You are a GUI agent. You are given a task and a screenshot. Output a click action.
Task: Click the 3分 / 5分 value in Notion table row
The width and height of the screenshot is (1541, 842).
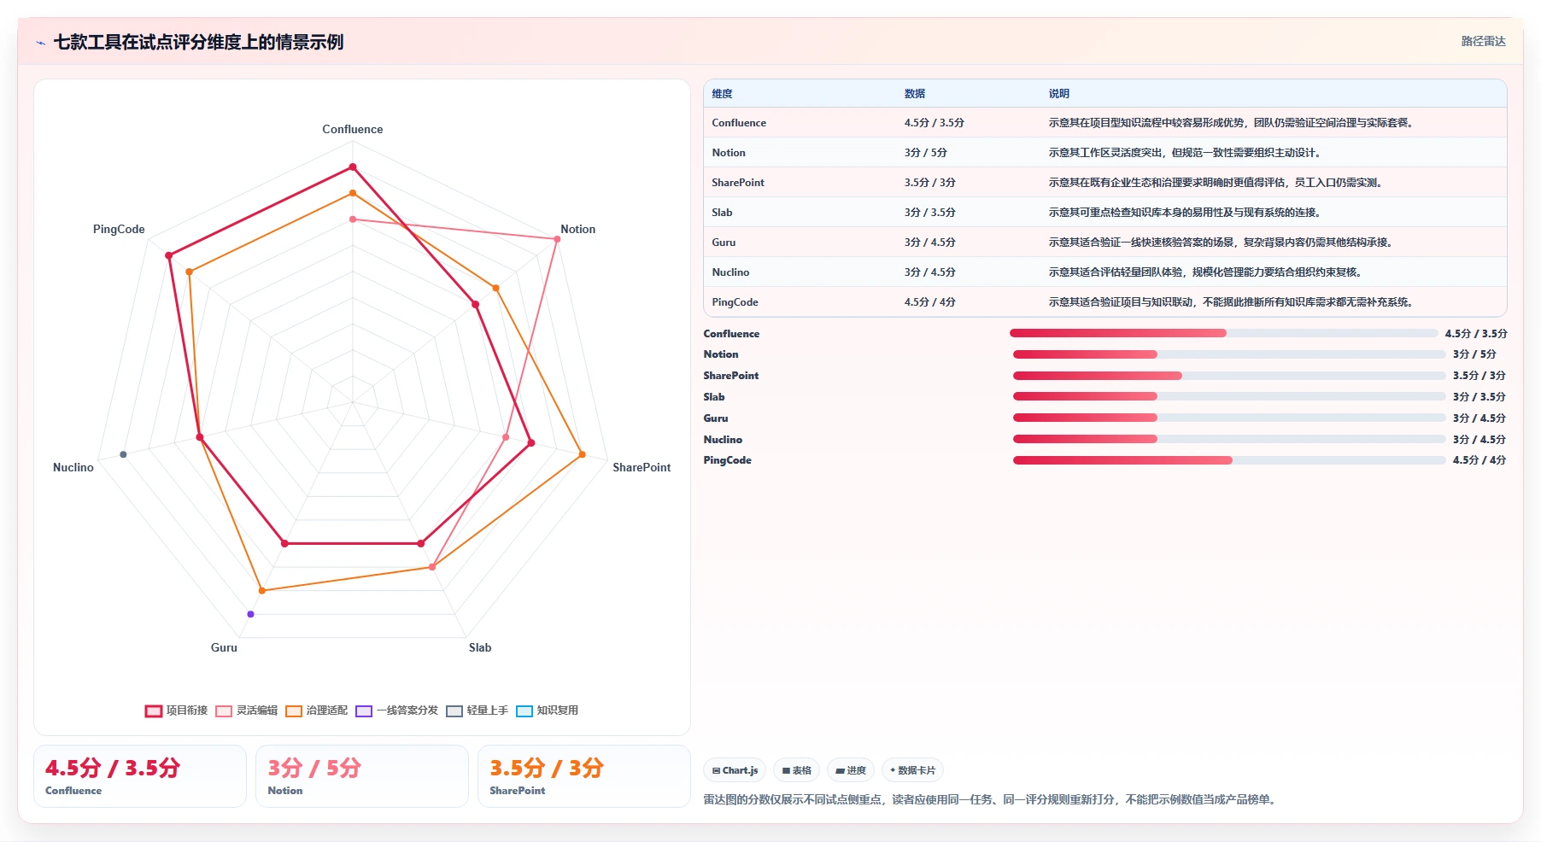click(x=926, y=153)
